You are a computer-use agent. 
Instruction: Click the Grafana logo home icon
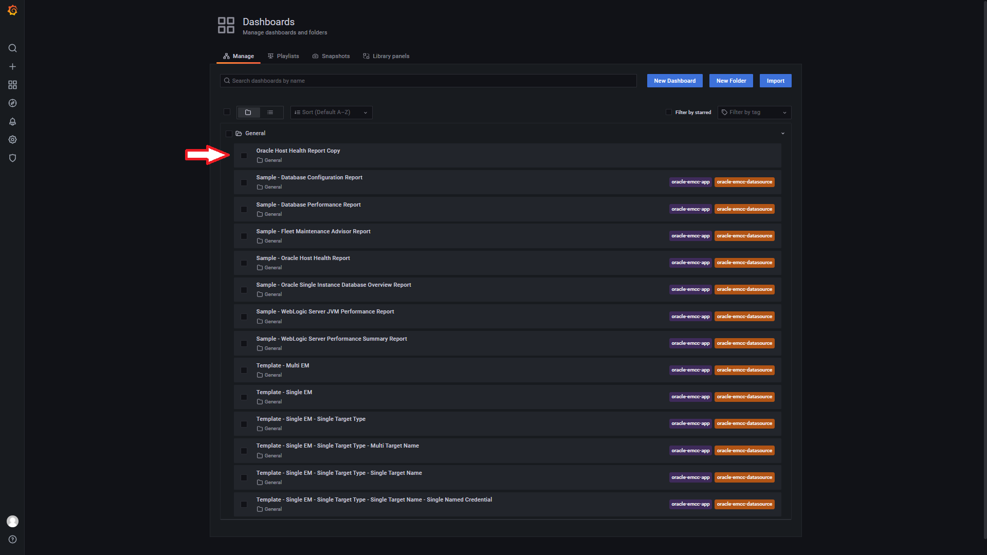(x=12, y=10)
